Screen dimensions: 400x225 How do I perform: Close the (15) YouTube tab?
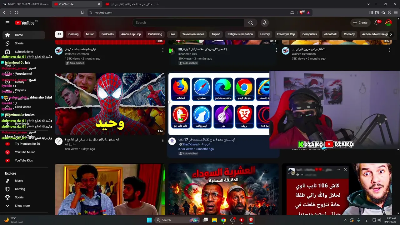pos(99,4)
